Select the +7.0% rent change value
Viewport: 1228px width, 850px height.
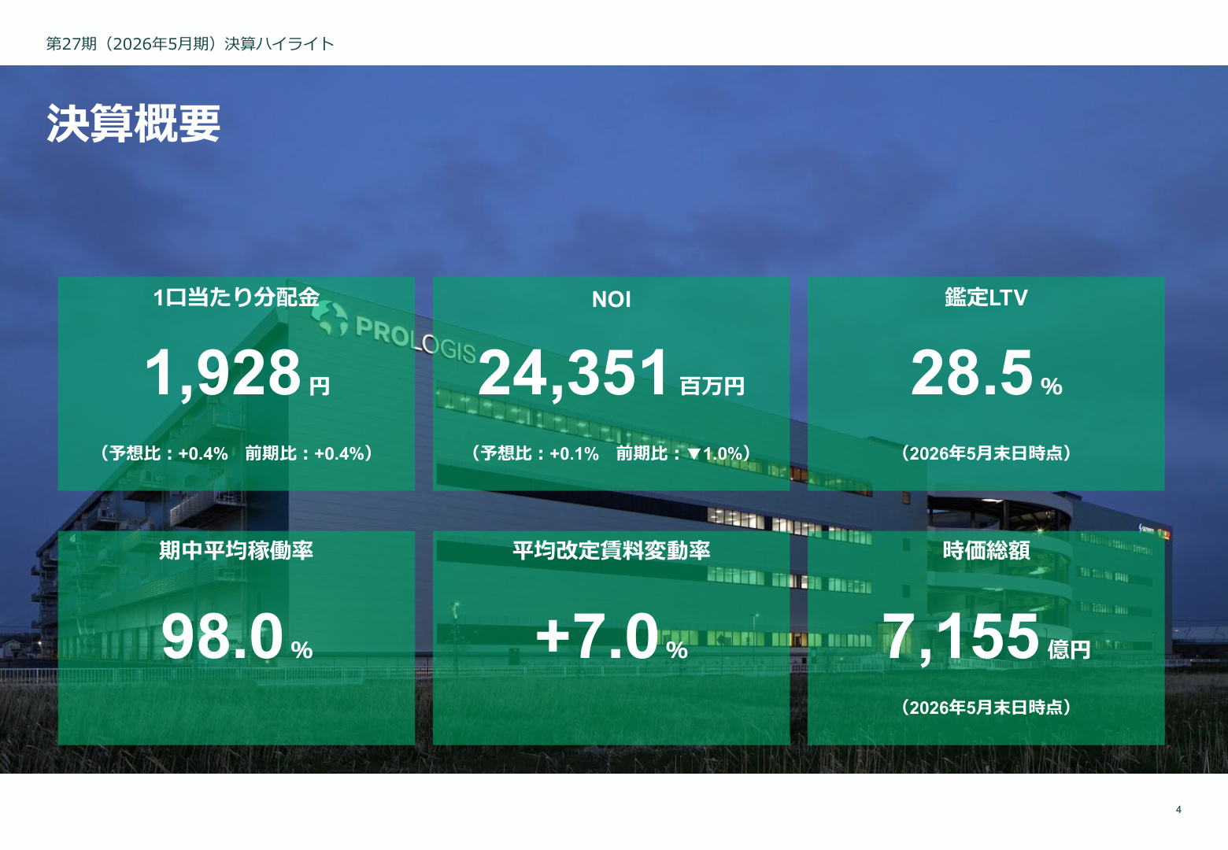coord(612,637)
